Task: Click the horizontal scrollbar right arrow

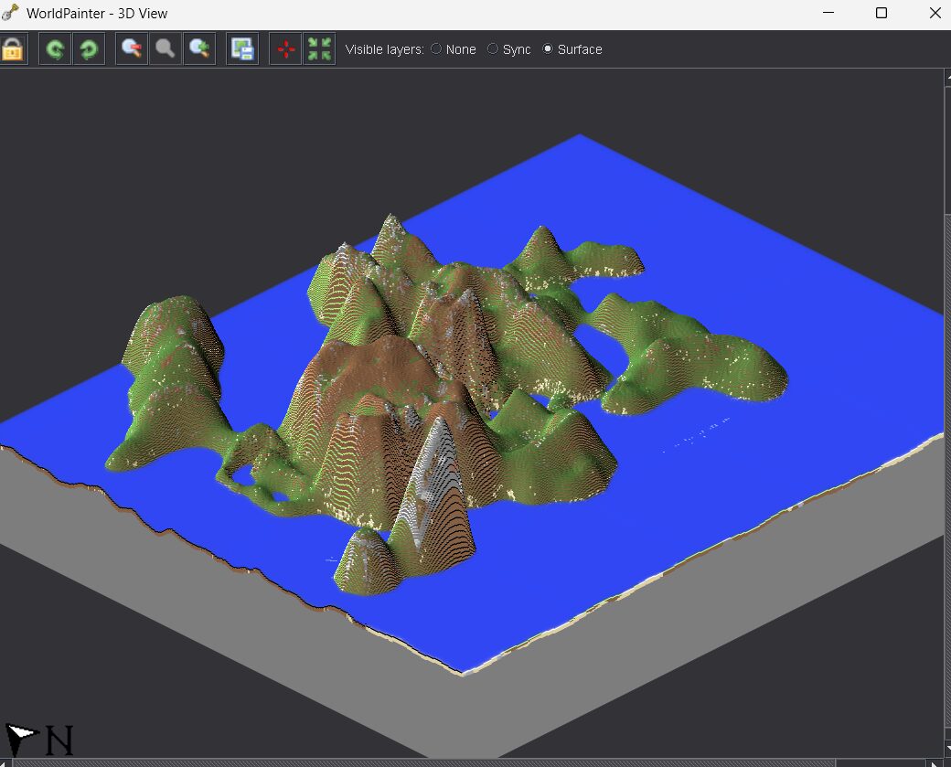Action: 933,762
